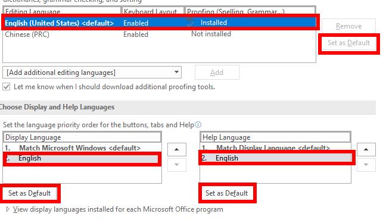Viewport: 383px width, 220px height.
Task: Select Match Display Language help entry
Action: click(275, 148)
